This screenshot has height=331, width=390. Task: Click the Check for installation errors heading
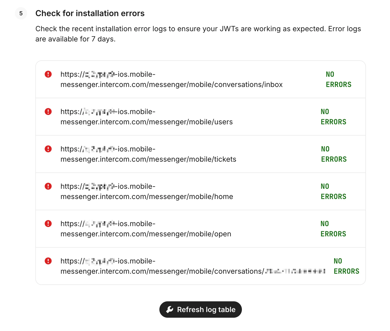[90, 13]
